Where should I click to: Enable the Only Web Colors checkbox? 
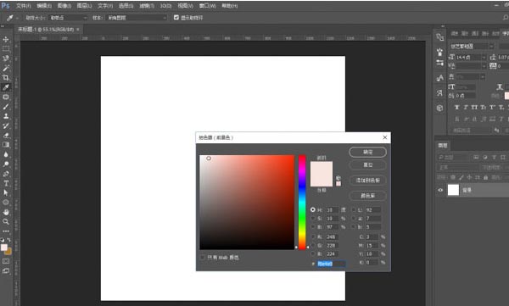tap(203, 258)
